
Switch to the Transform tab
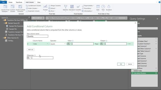[x=19, y=2]
